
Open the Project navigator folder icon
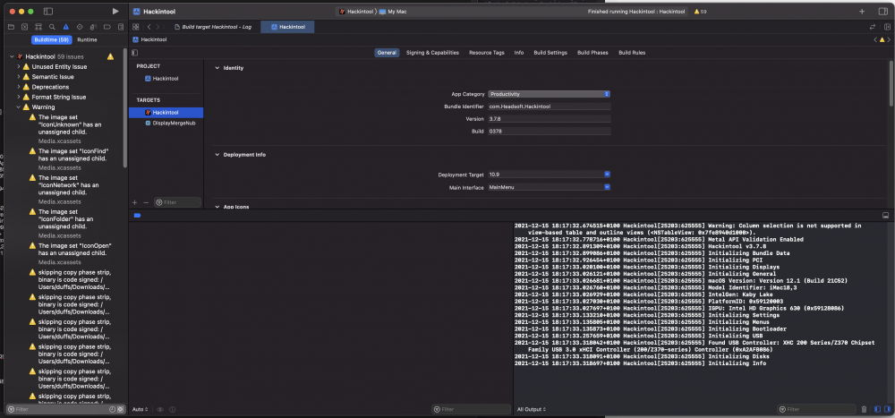pos(11,27)
